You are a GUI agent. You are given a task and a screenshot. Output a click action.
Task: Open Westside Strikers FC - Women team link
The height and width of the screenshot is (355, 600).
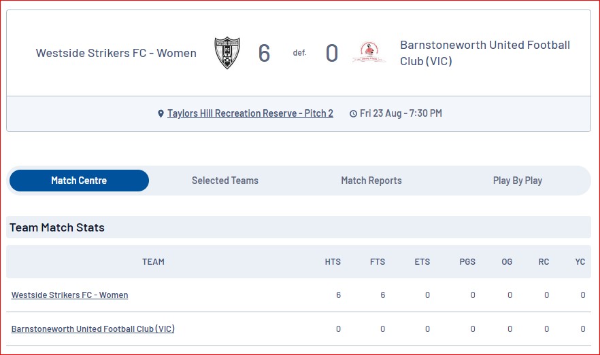[x=69, y=295]
